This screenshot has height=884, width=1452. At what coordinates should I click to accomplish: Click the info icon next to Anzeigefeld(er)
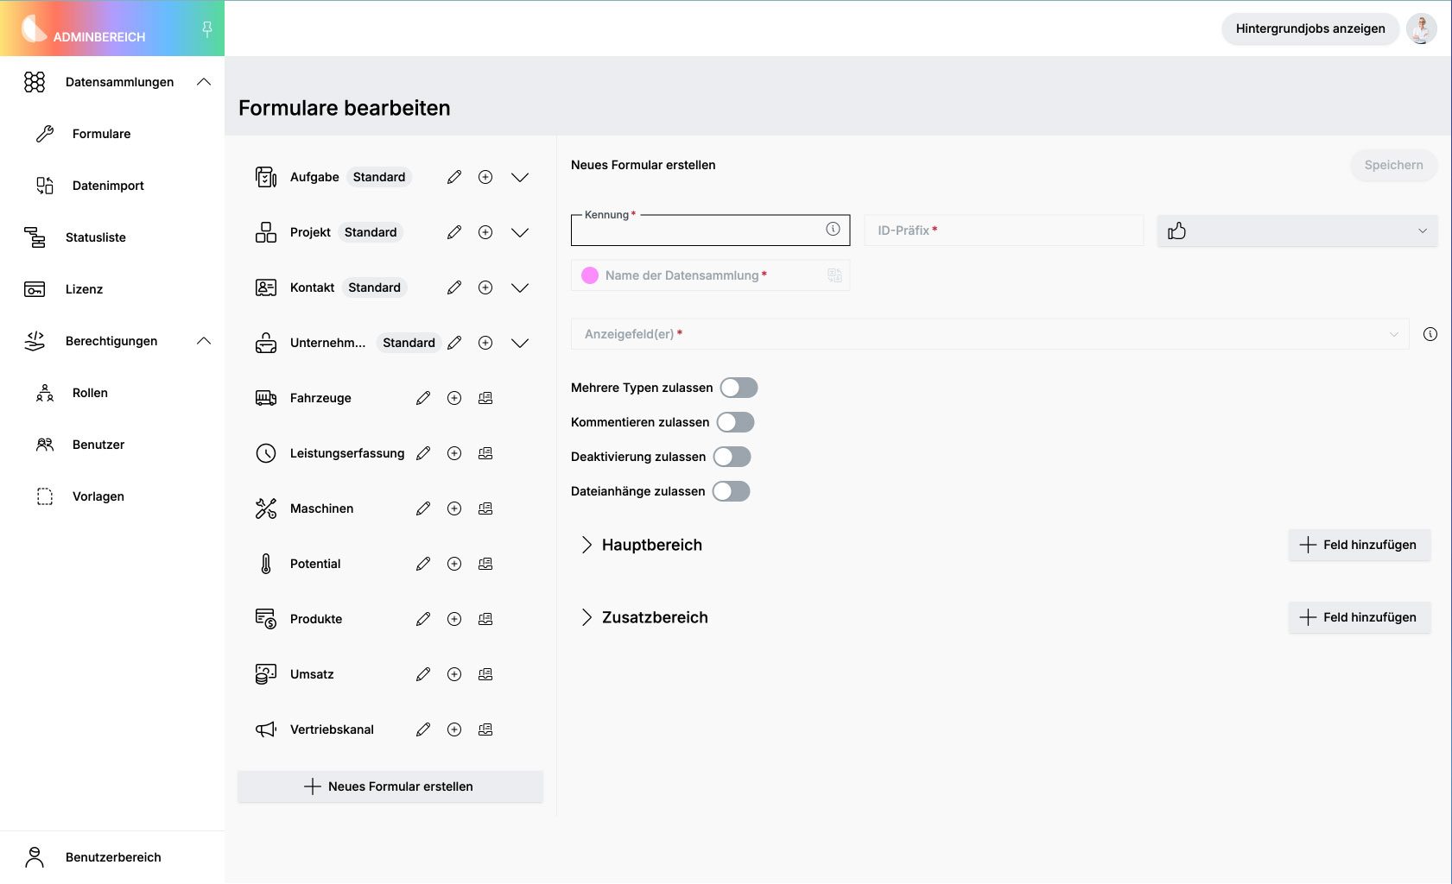tap(1430, 334)
